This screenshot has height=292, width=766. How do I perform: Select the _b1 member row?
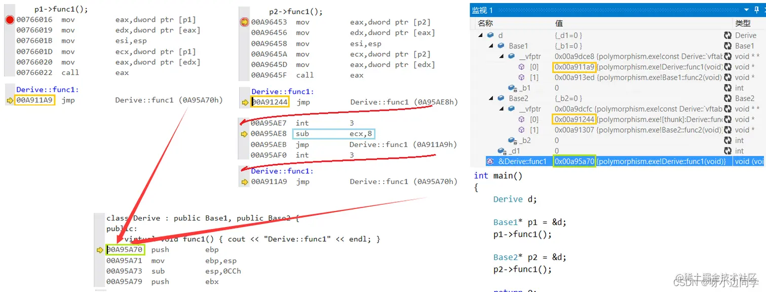[618, 88]
